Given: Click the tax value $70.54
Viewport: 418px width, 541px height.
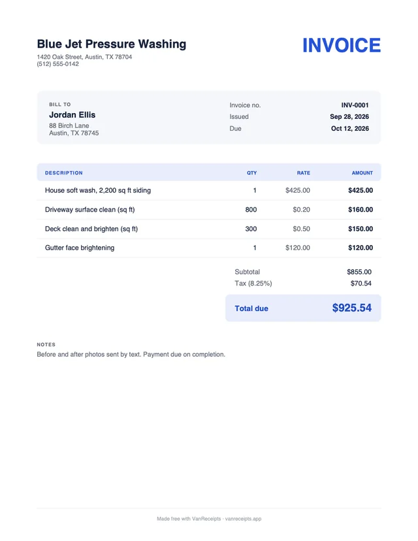Looking at the screenshot, I should (361, 284).
